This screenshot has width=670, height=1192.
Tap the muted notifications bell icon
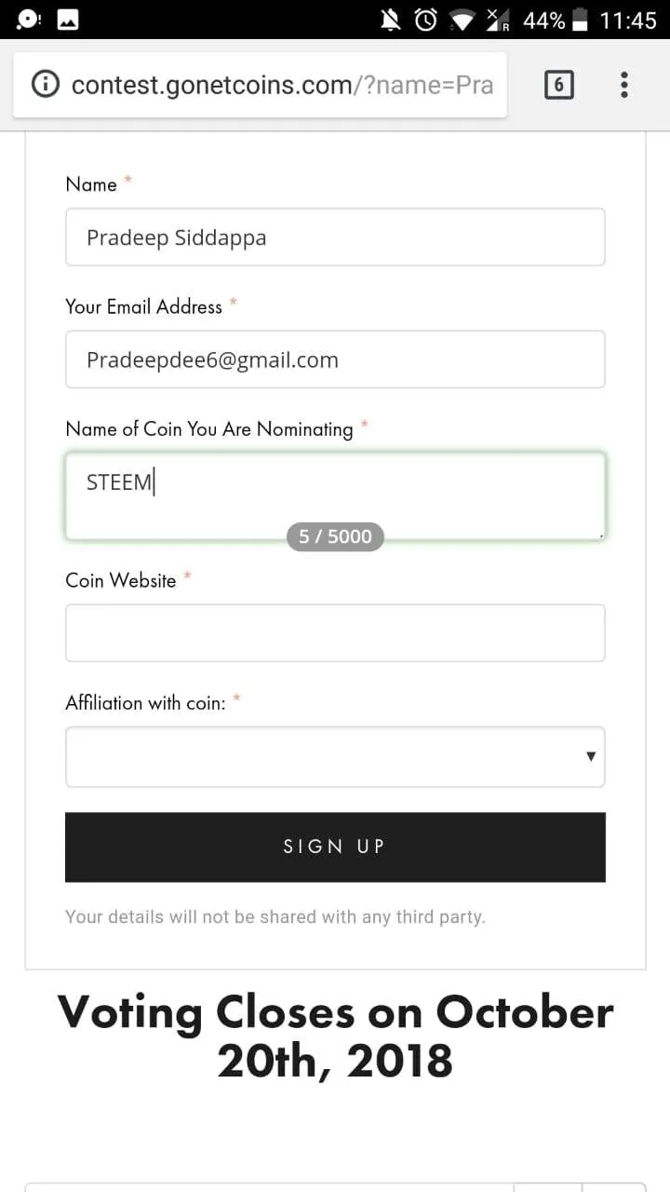[x=390, y=20]
